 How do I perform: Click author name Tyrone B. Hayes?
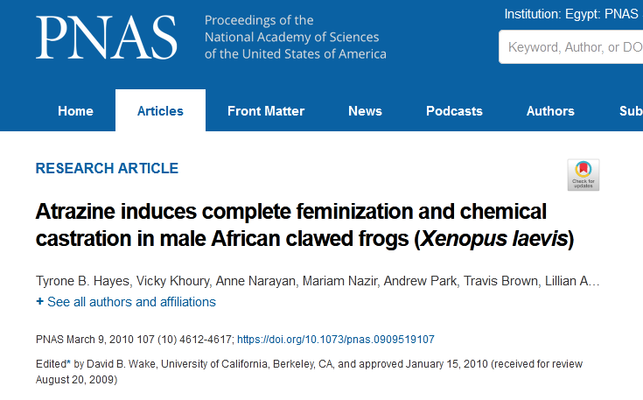(83, 281)
